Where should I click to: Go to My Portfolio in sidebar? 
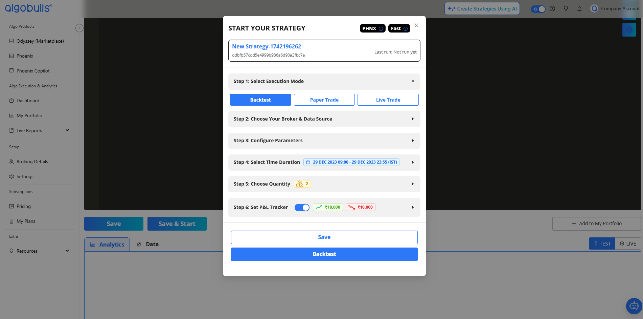pos(29,115)
